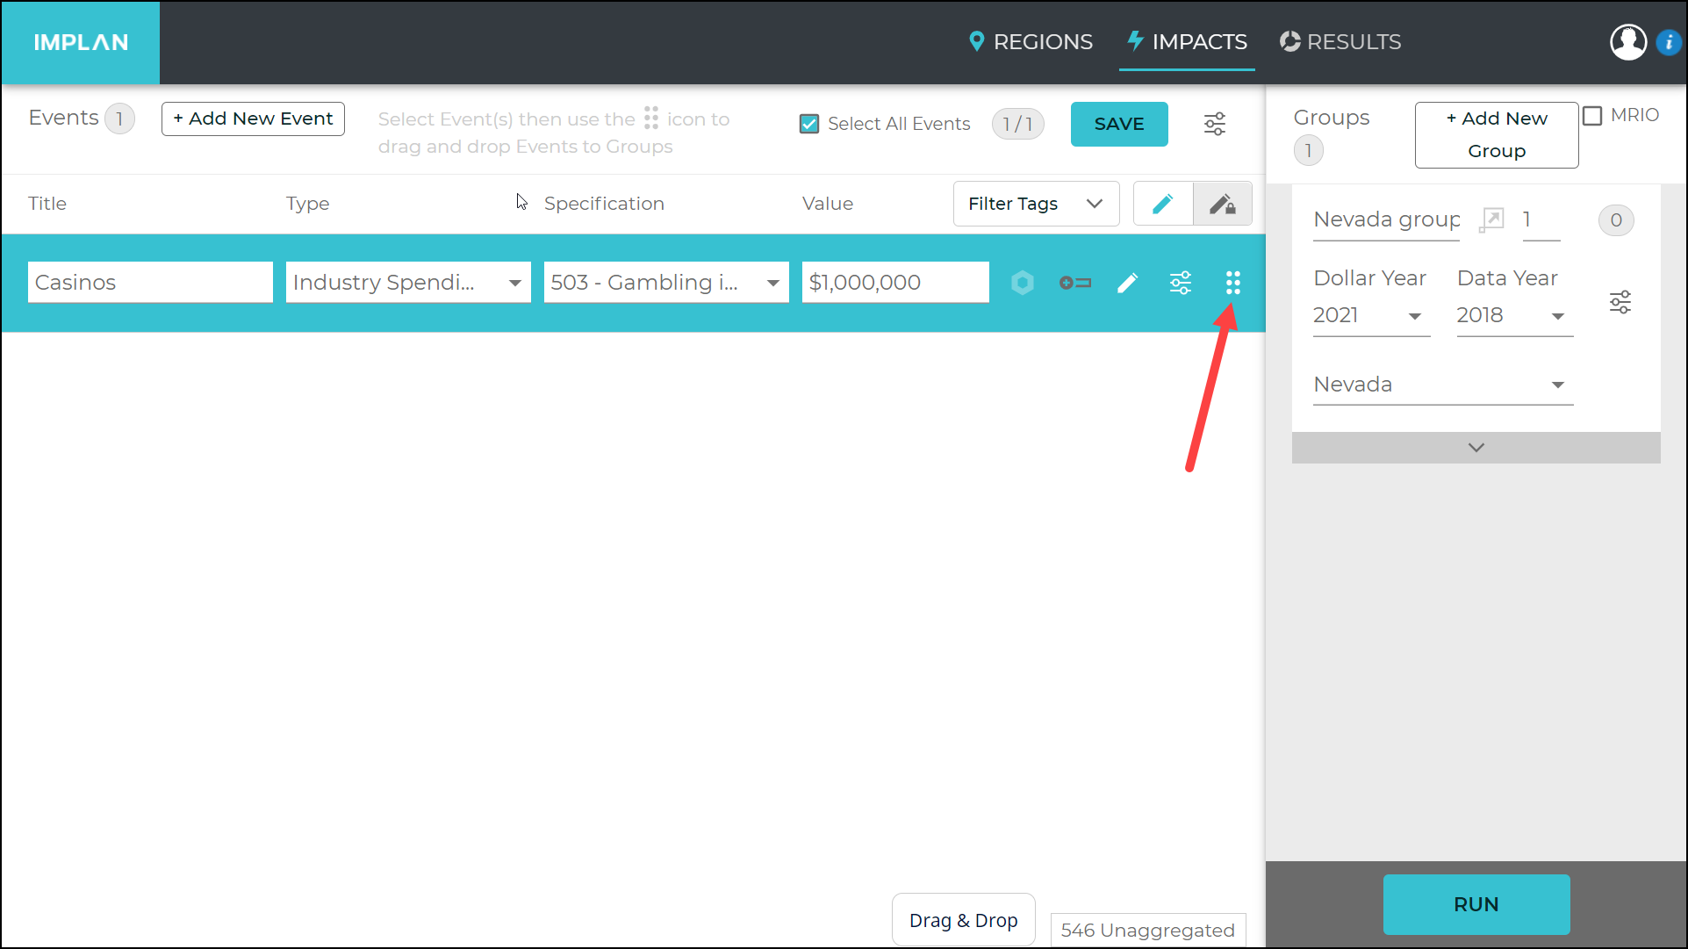Click the drag handle dots in Casinos row
This screenshot has height=949, width=1688.
tap(1233, 283)
